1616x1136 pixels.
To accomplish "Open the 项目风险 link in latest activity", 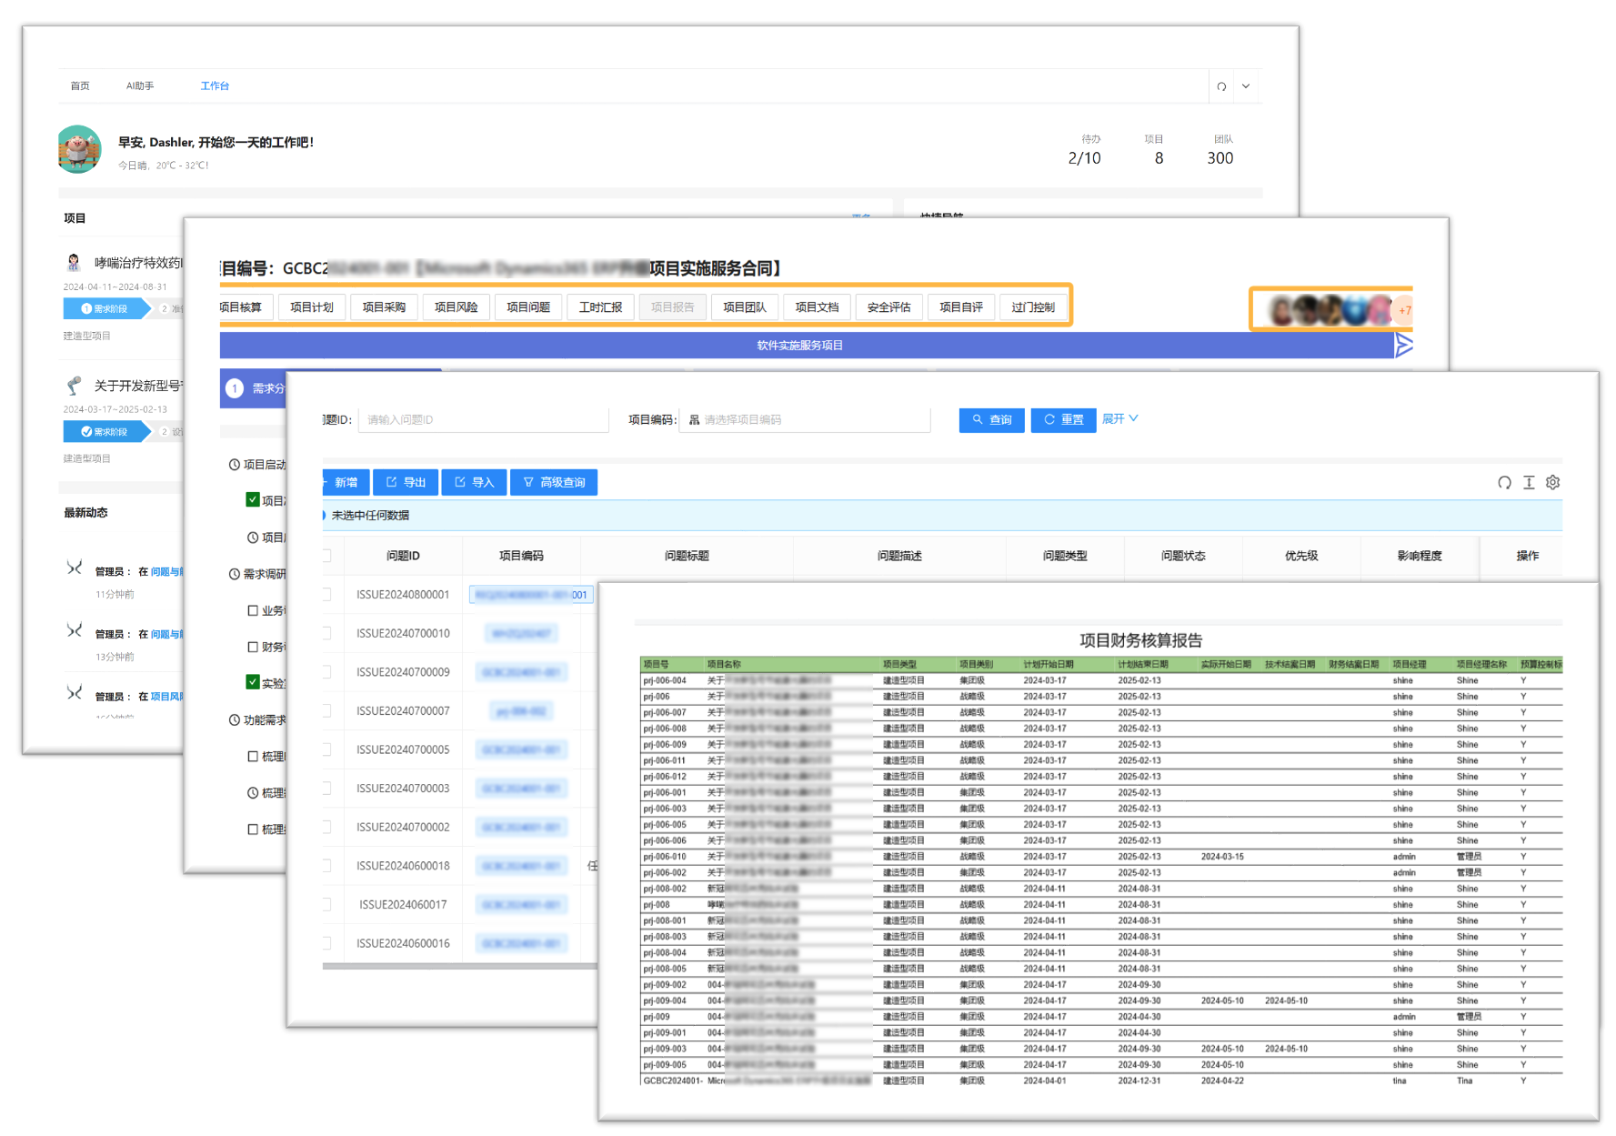I will 166,696.
